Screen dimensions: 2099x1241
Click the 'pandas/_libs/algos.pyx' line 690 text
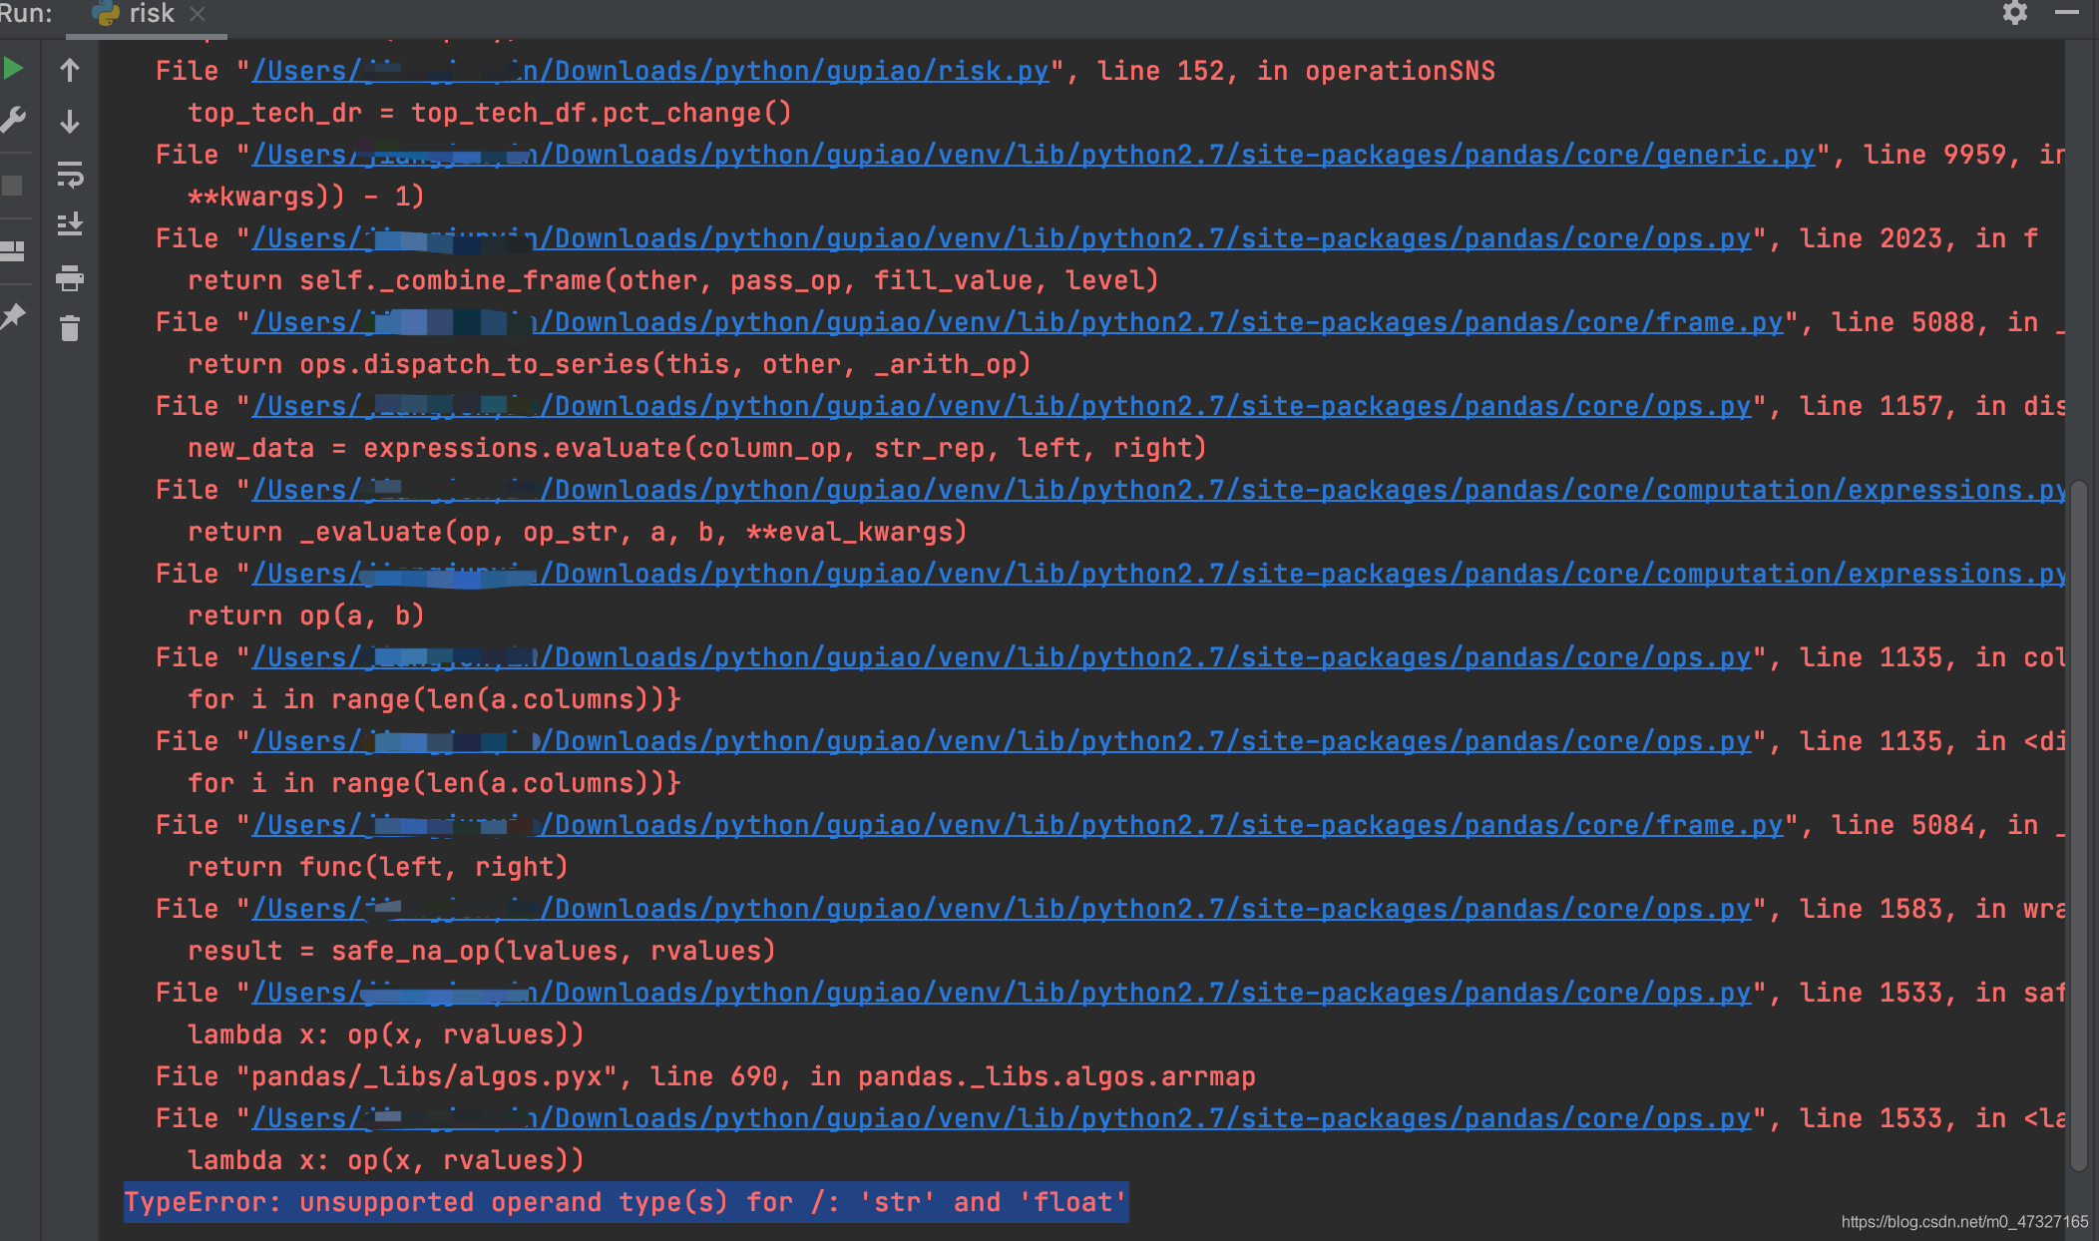[x=705, y=1076]
